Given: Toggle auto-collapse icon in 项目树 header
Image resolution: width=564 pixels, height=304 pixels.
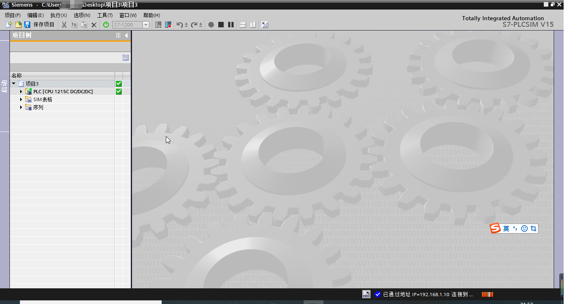Looking at the screenshot, I should tap(118, 35).
